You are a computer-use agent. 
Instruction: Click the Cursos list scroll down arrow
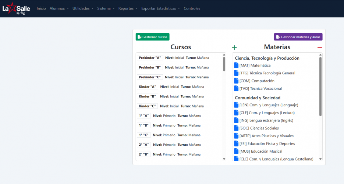pyautogui.click(x=224, y=159)
